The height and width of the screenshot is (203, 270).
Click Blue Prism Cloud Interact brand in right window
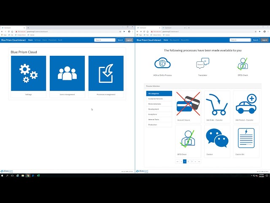coord(149,40)
